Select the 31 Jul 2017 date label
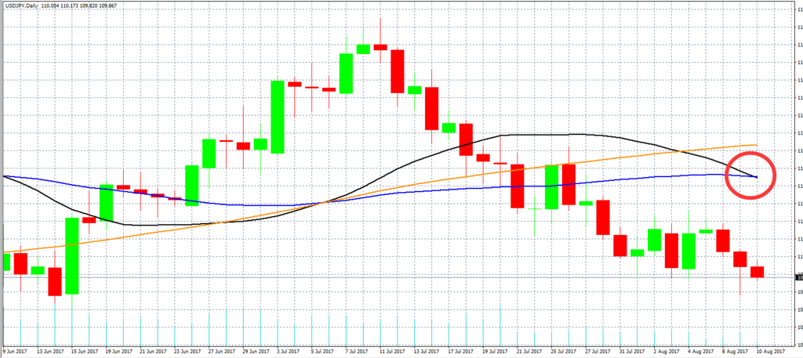This screenshot has height=358, width=803. pyautogui.click(x=633, y=352)
